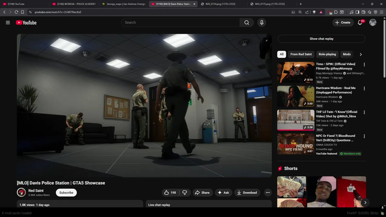Subscribe to Red Saint
The image size is (386, 217).
coord(66,193)
